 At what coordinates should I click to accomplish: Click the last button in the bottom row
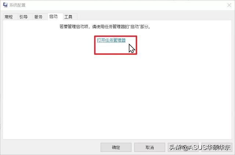click(x=217, y=147)
